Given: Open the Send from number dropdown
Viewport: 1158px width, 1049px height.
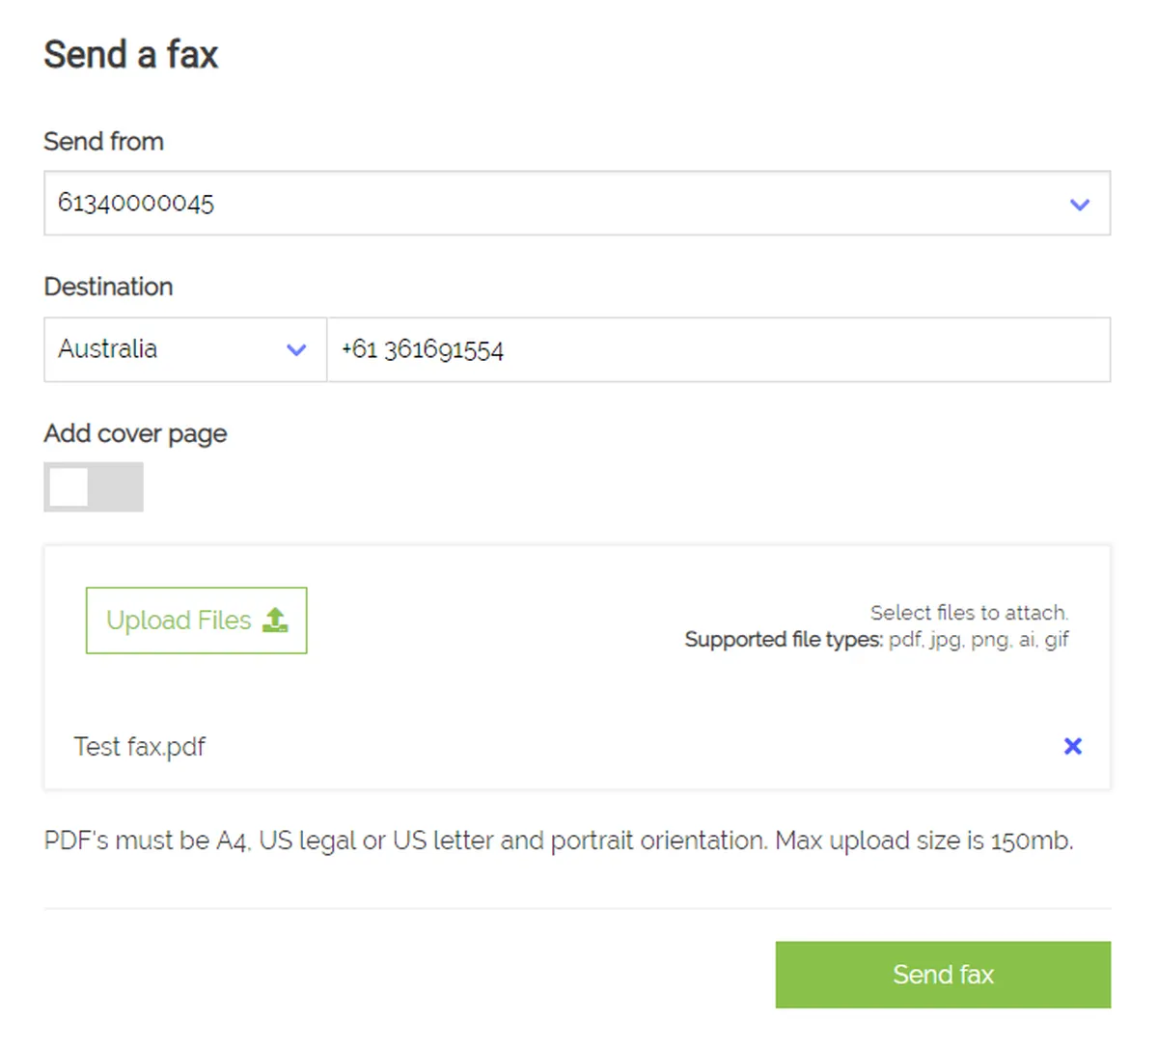Looking at the screenshot, I should tap(576, 204).
